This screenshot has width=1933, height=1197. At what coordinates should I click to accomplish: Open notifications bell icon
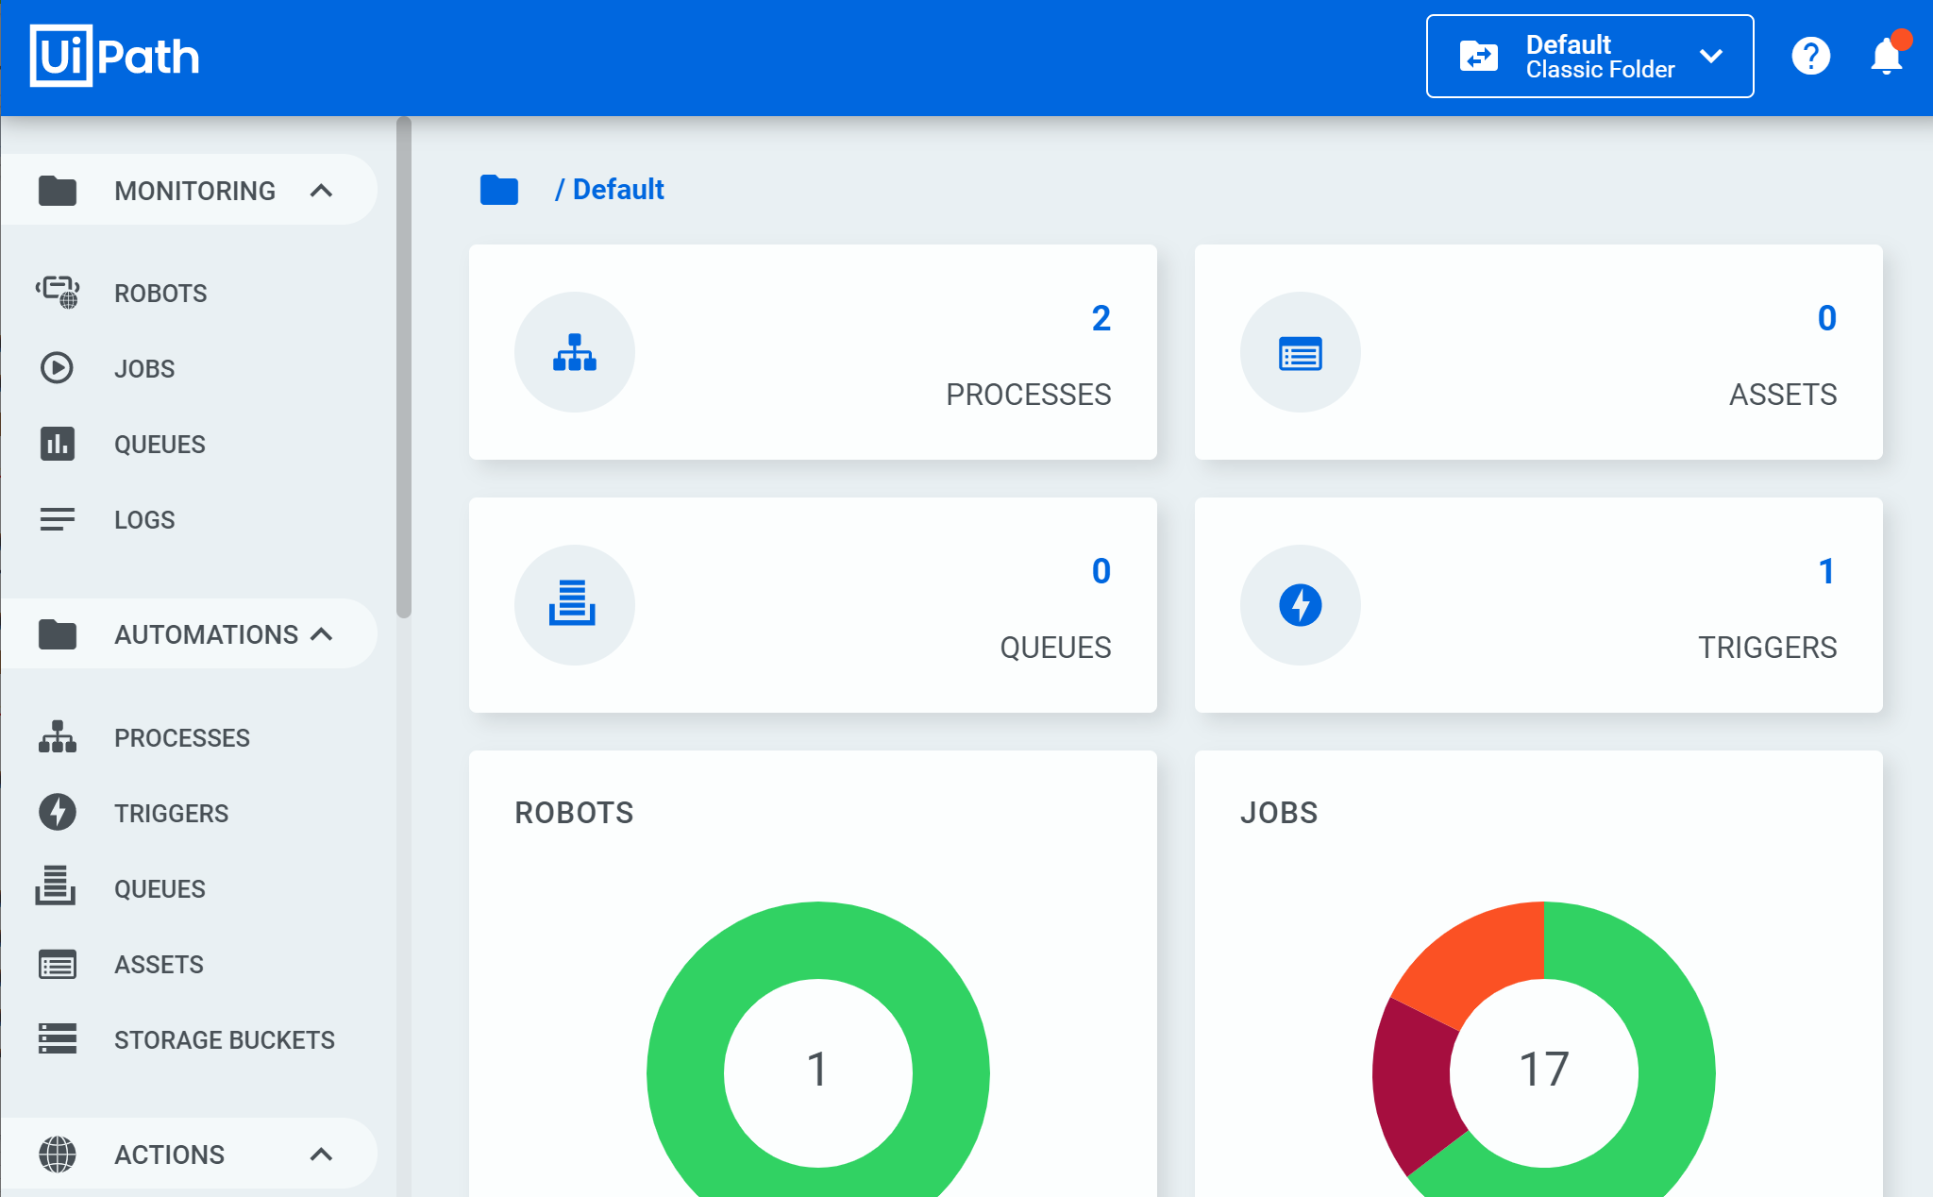tap(1886, 57)
